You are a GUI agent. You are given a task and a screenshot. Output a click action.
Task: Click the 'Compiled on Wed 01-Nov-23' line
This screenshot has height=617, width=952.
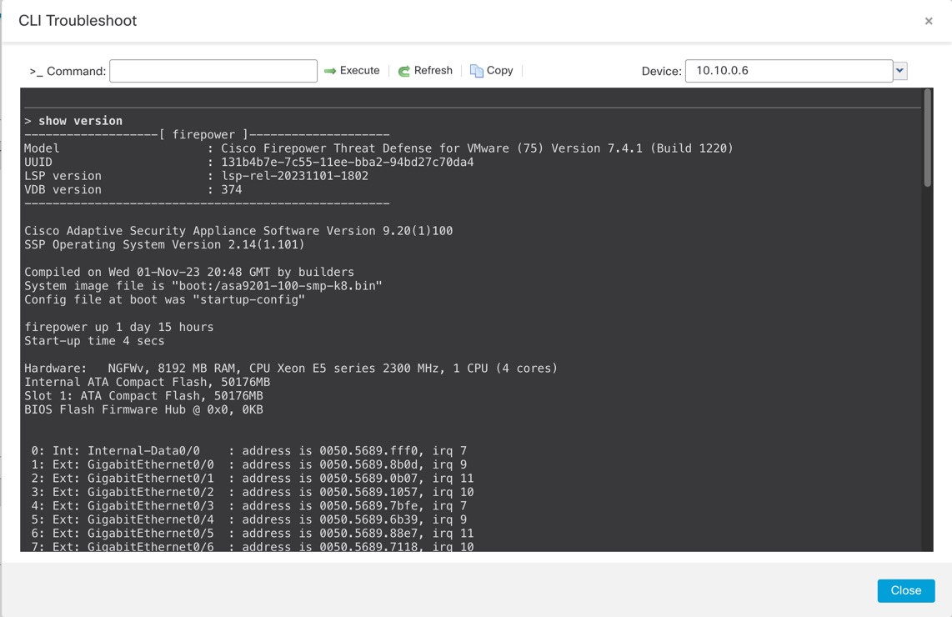(189, 272)
